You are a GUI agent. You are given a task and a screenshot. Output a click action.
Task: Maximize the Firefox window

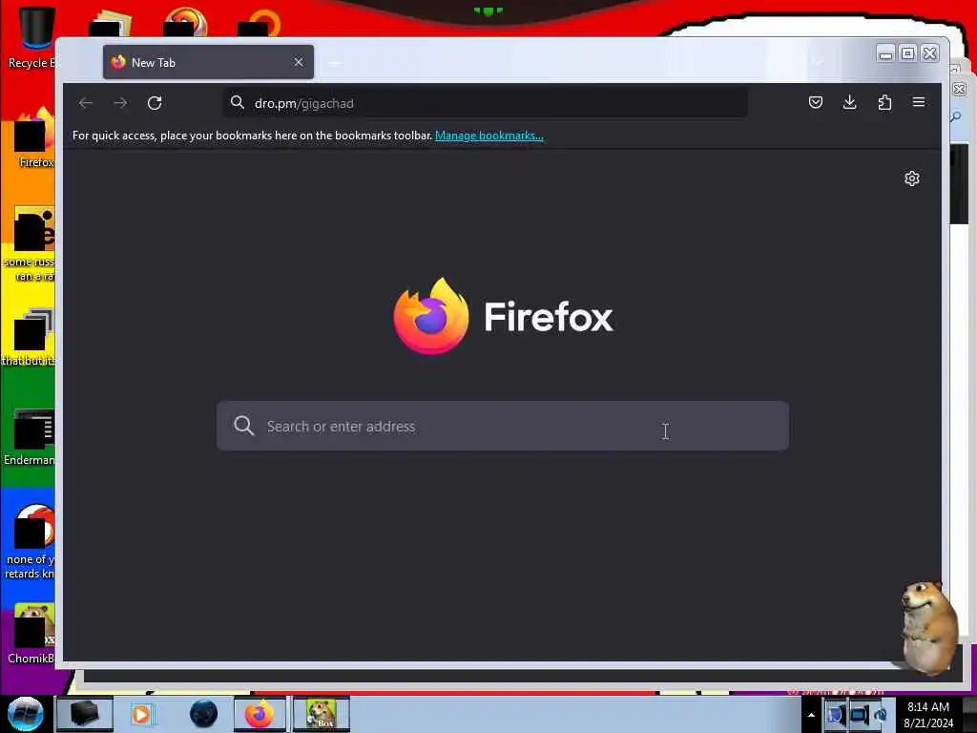(x=907, y=53)
